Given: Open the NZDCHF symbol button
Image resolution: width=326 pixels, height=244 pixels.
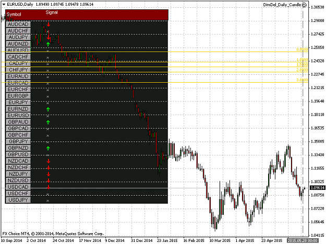Looking at the screenshot, I should pyautogui.click(x=18, y=168).
